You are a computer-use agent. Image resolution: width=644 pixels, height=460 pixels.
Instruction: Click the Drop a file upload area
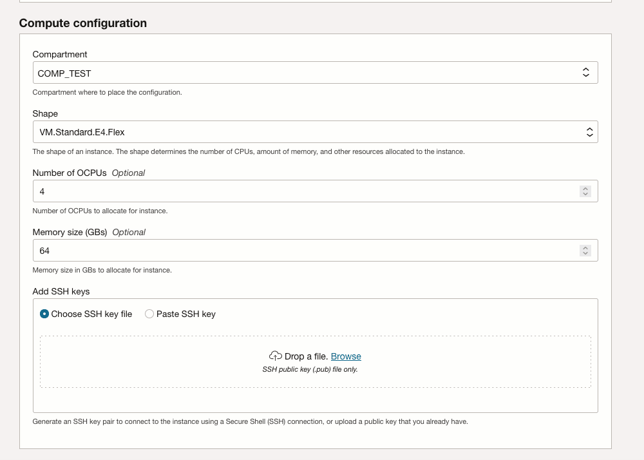tap(316, 361)
